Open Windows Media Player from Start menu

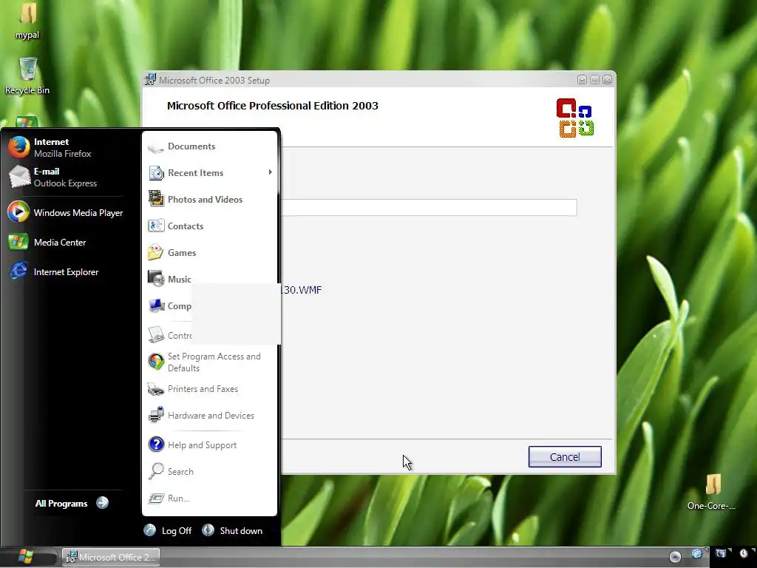[x=66, y=212]
